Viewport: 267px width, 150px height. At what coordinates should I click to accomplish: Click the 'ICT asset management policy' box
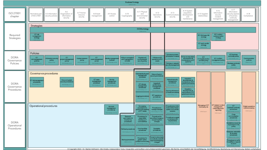coord(97,60)
